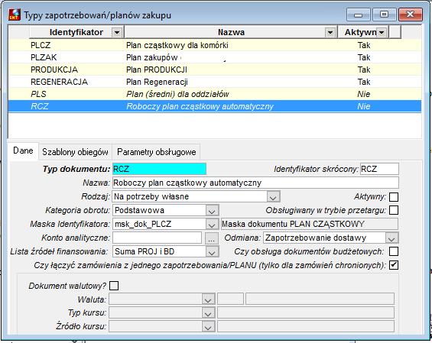Viewport: 432px width, 343px height.
Task: Switch to the Szablony obiegów tab
Action: coord(75,152)
